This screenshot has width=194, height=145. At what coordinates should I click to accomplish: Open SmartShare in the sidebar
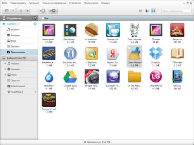pos(19,92)
